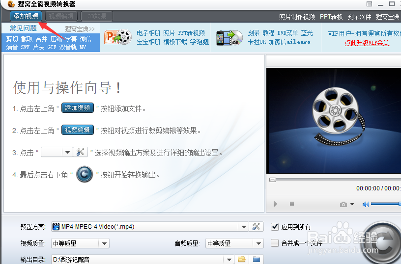The image size is (401, 264).
Task: Click the PowerPoint film reel icon
Action: [x=118, y=37]
